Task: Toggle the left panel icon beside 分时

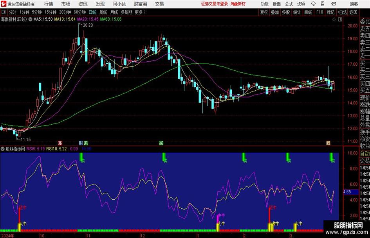Action: pyautogui.click(x=4, y=12)
